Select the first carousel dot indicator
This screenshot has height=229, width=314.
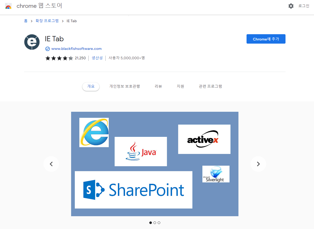click(x=151, y=223)
